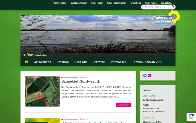
Task: Open the Über Uns menu
Action: [81, 62]
